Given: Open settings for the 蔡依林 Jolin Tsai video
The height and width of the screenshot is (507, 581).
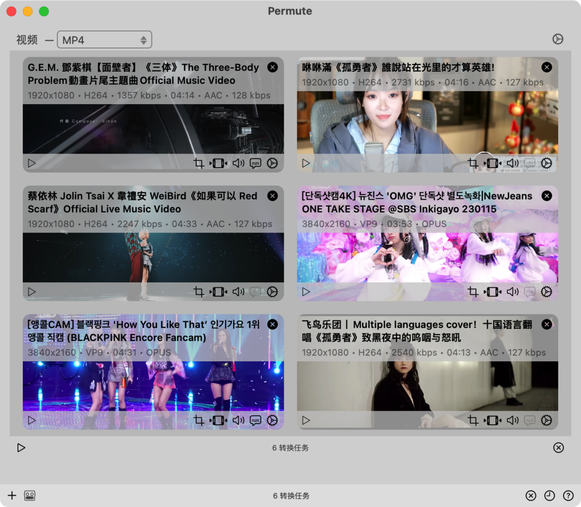Looking at the screenshot, I should [x=273, y=292].
